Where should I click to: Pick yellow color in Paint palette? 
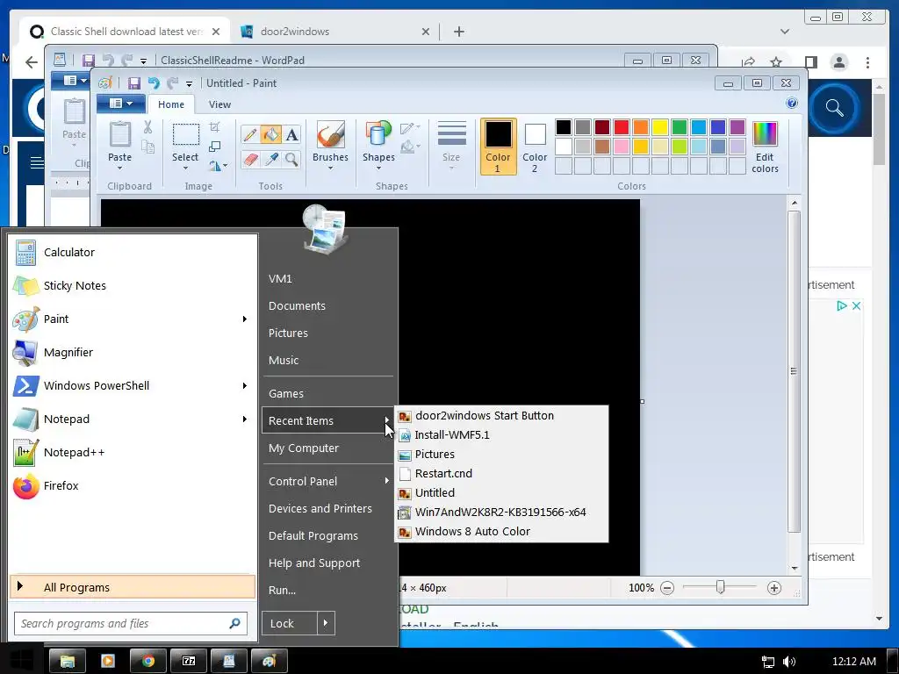(660, 126)
